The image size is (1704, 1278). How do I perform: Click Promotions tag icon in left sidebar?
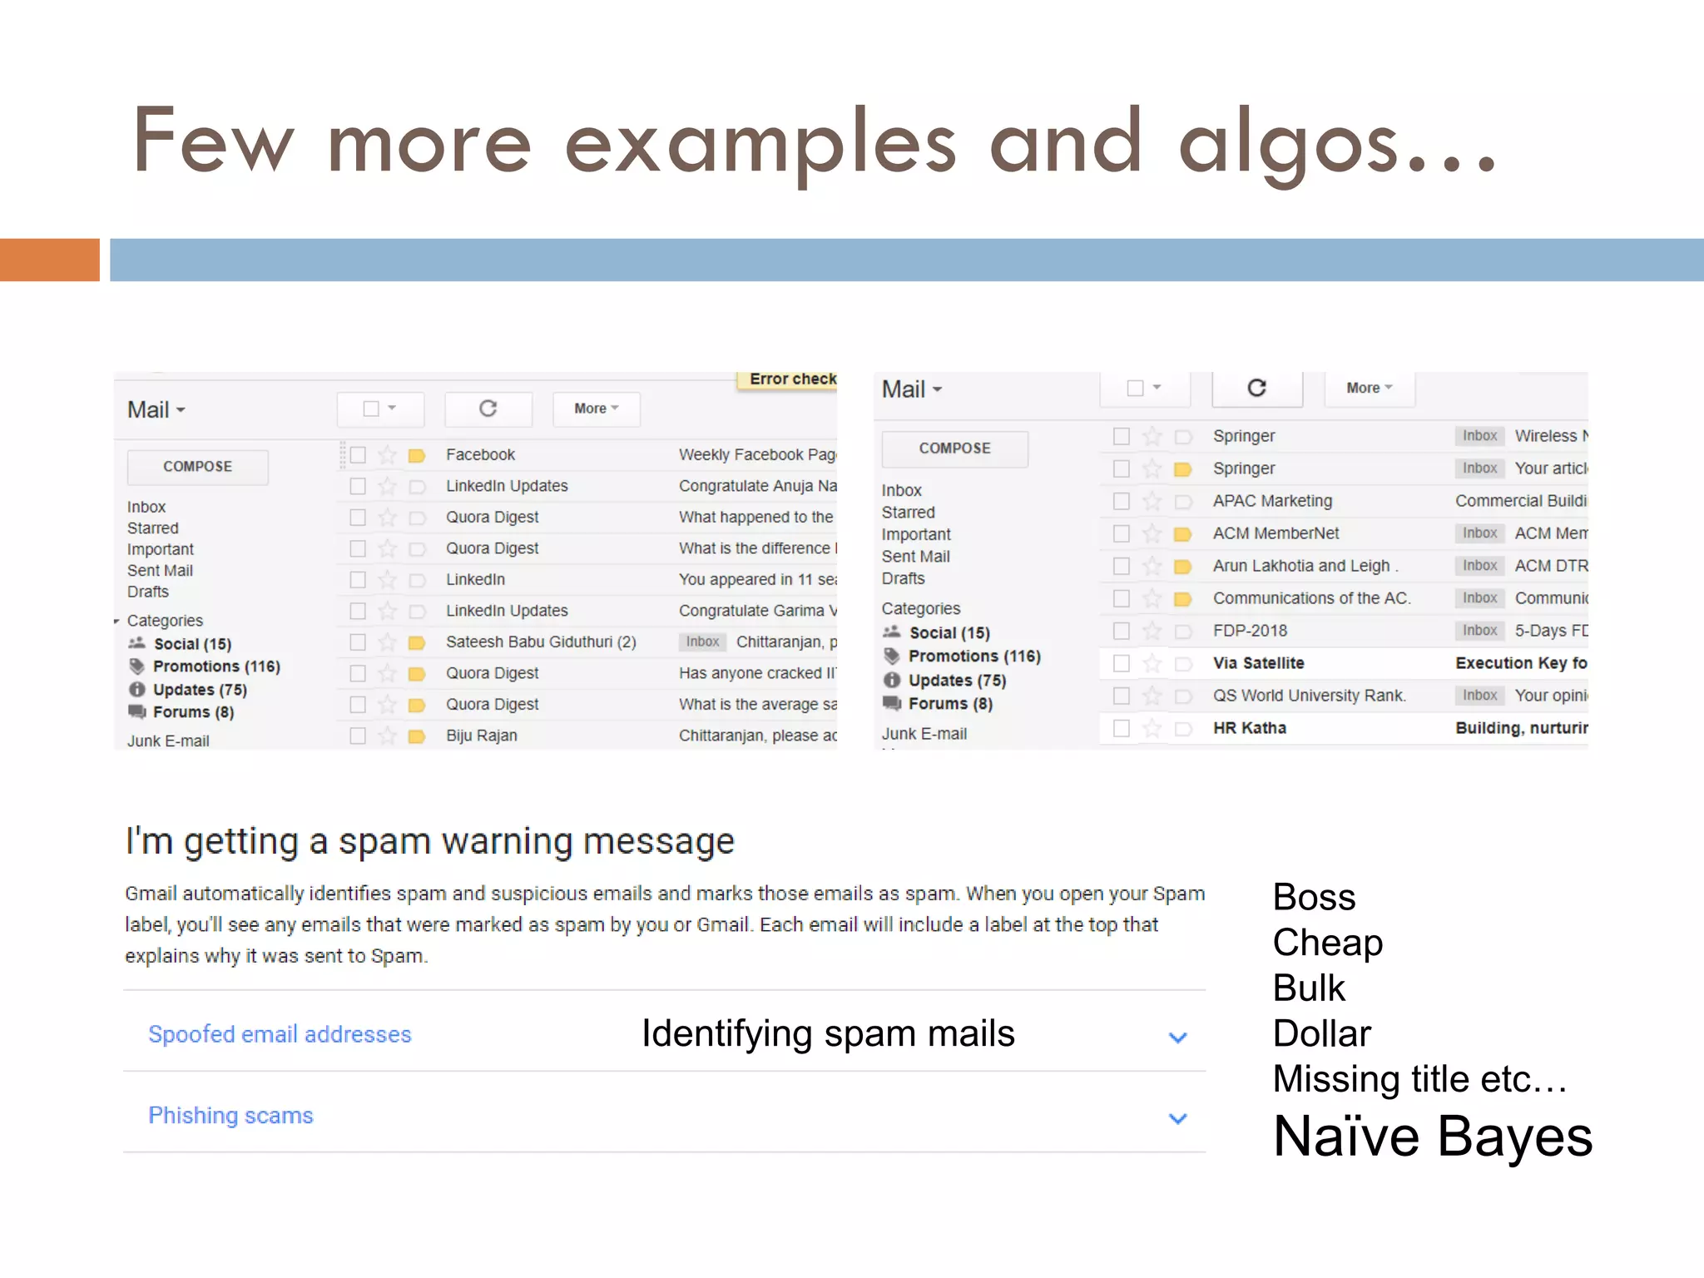click(137, 666)
